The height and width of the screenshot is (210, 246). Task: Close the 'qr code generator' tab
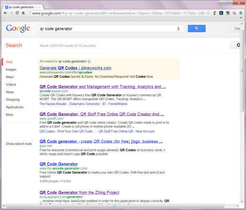[40, 7]
